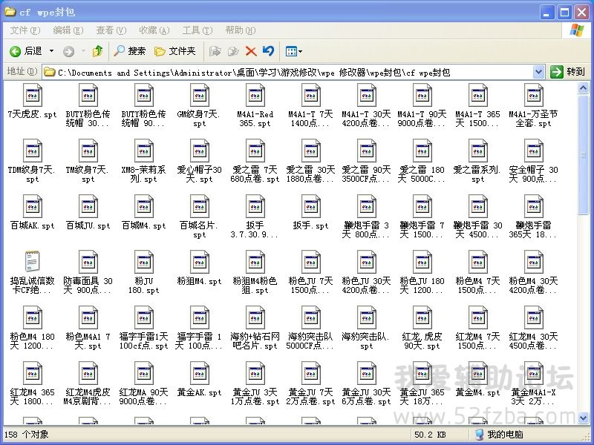
Task: Select the file 红龙,虎皮90天.spt
Action: 422,328
